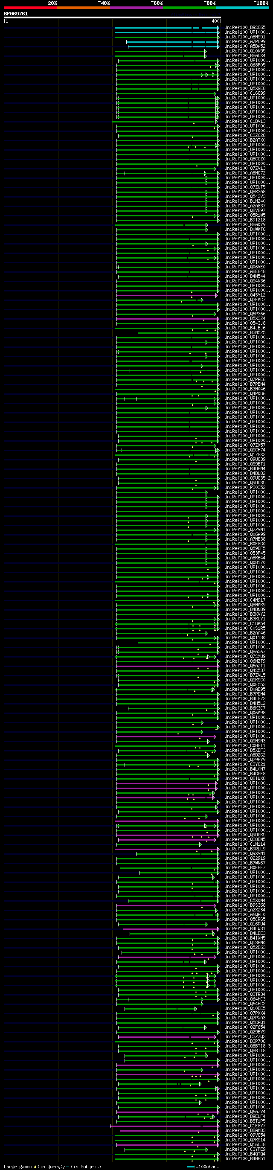This screenshot has height=1170, width=273.
Task: Click the UniRef100_B3M046 label
Action: (245, 389)
